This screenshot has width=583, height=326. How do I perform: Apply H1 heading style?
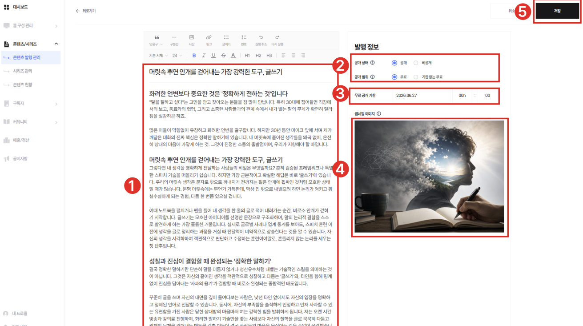pos(247,56)
